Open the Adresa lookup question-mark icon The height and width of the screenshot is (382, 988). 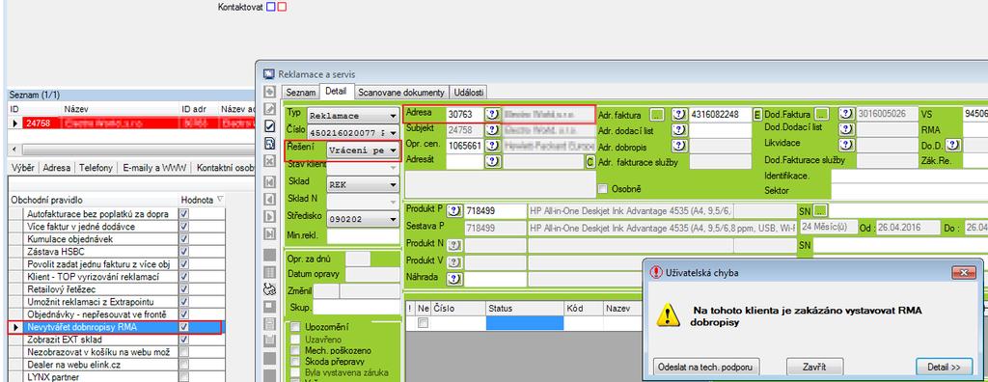[x=493, y=115]
